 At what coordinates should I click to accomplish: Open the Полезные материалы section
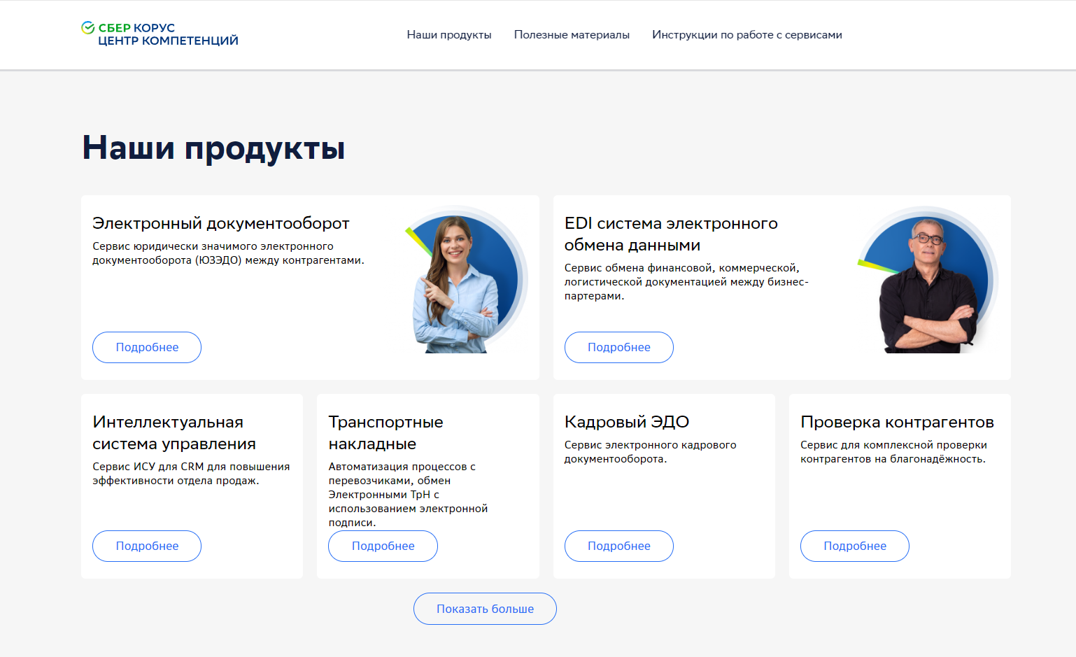click(x=572, y=34)
